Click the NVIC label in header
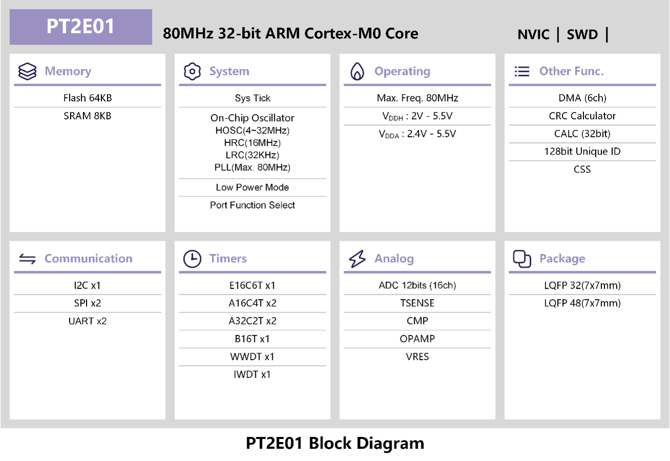Screen dimensions: 670x461 pyautogui.click(x=533, y=34)
